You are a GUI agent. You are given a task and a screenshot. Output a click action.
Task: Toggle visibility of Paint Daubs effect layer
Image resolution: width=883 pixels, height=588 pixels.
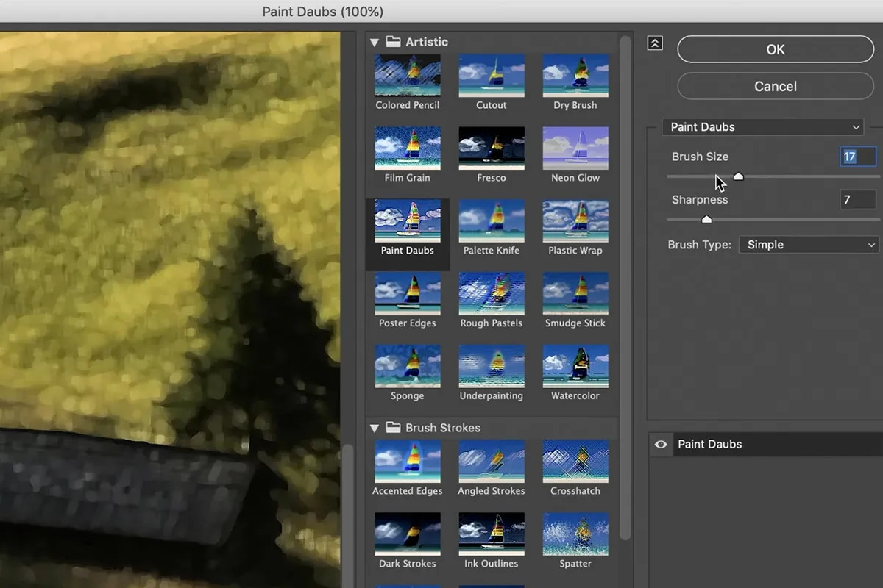pos(661,445)
